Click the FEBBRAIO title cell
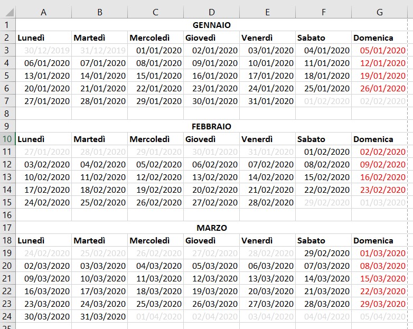The width and height of the screenshot is (413, 329). pyautogui.click(x=211, y=127)
